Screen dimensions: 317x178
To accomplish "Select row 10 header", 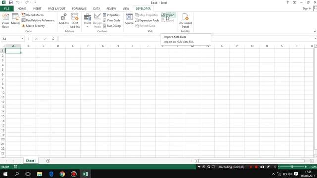I will point(3,93).
